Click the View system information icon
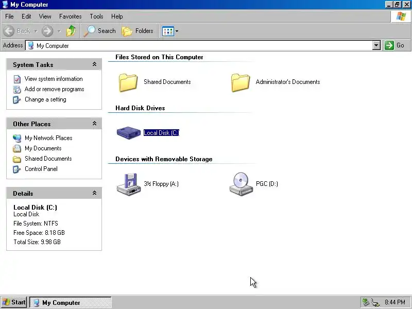The image size is (412, 309). (x=17, y=79)
